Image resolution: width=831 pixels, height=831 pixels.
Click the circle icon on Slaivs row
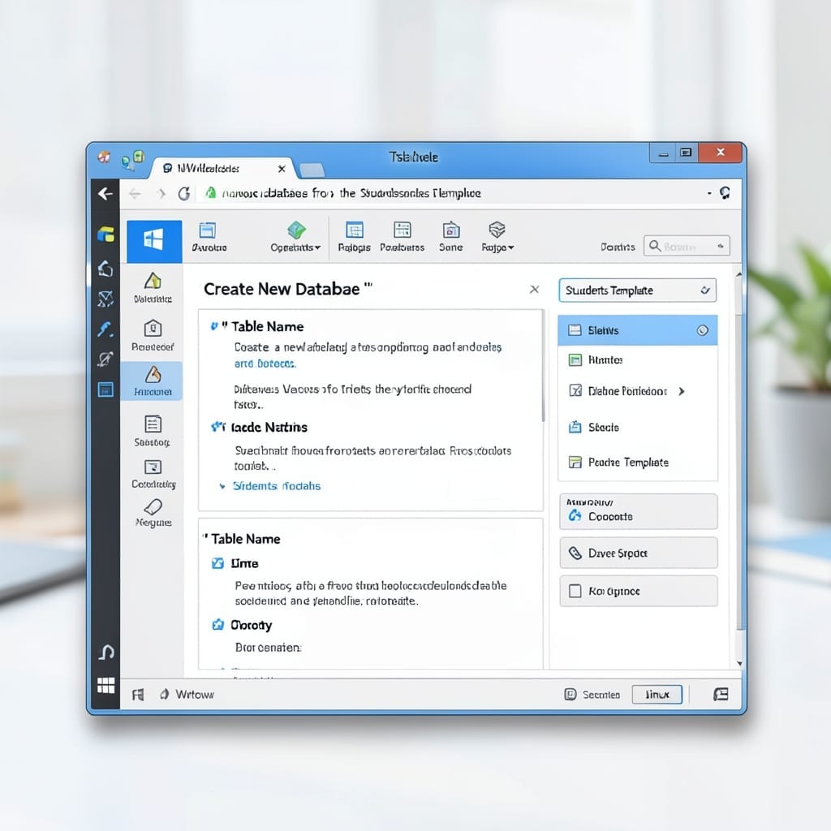click(x=702, y=331)
